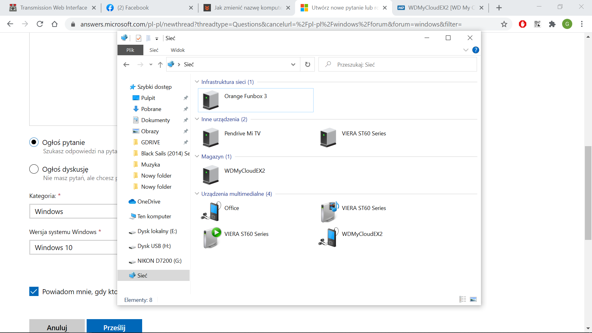Open Chrome profile avatar G
This screenshot has height=333, width=592.
tap(567, 24)
